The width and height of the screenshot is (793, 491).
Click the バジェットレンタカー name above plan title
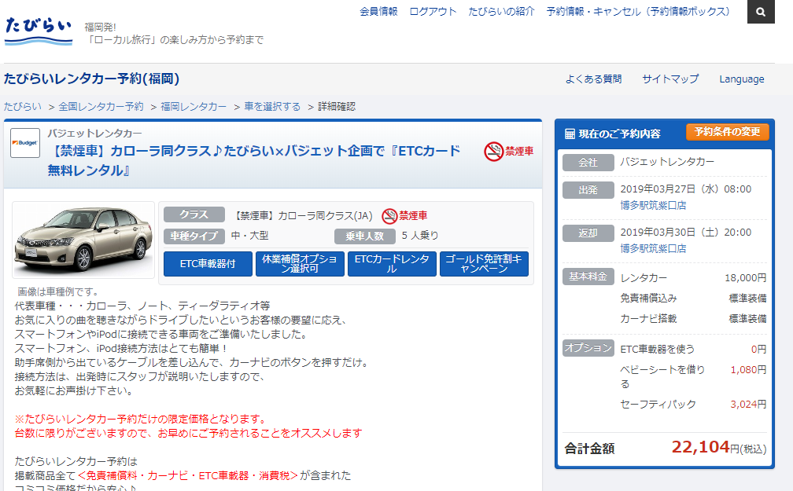(94, 134)
